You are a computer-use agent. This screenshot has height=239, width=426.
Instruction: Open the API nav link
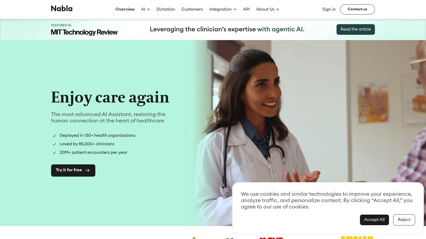point(246,9)
